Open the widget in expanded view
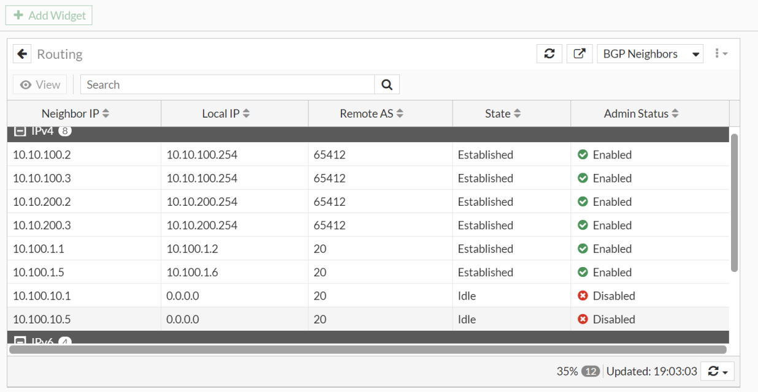 coord(579,54)
